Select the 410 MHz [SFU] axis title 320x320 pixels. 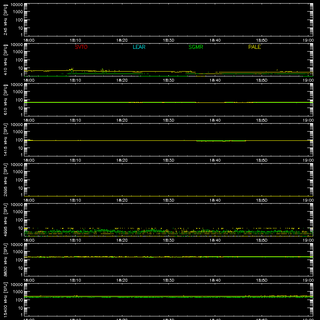6,60
